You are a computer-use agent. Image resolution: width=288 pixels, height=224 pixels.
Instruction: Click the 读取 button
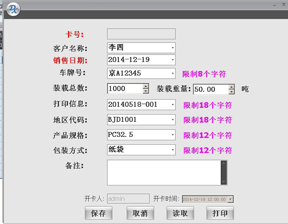180,213
